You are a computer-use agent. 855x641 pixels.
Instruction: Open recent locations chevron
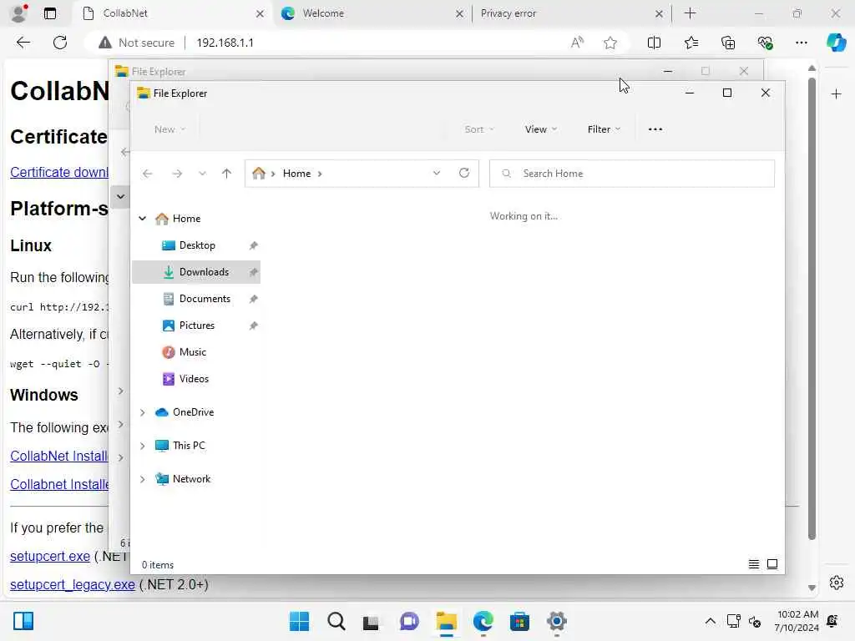pos(202,174)
